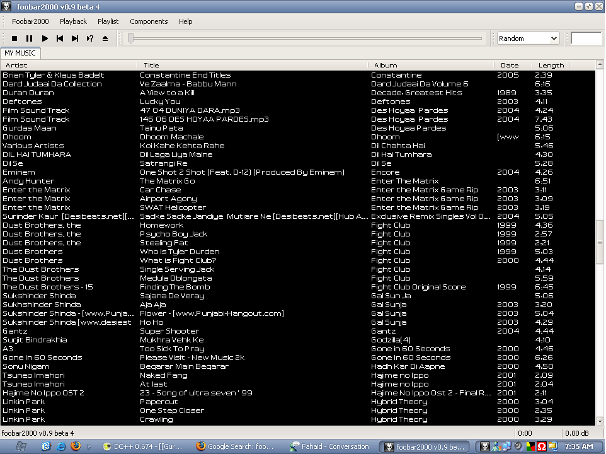Open the Playback menu
This screenshot has height=454, width=606.
pos(74,21)
